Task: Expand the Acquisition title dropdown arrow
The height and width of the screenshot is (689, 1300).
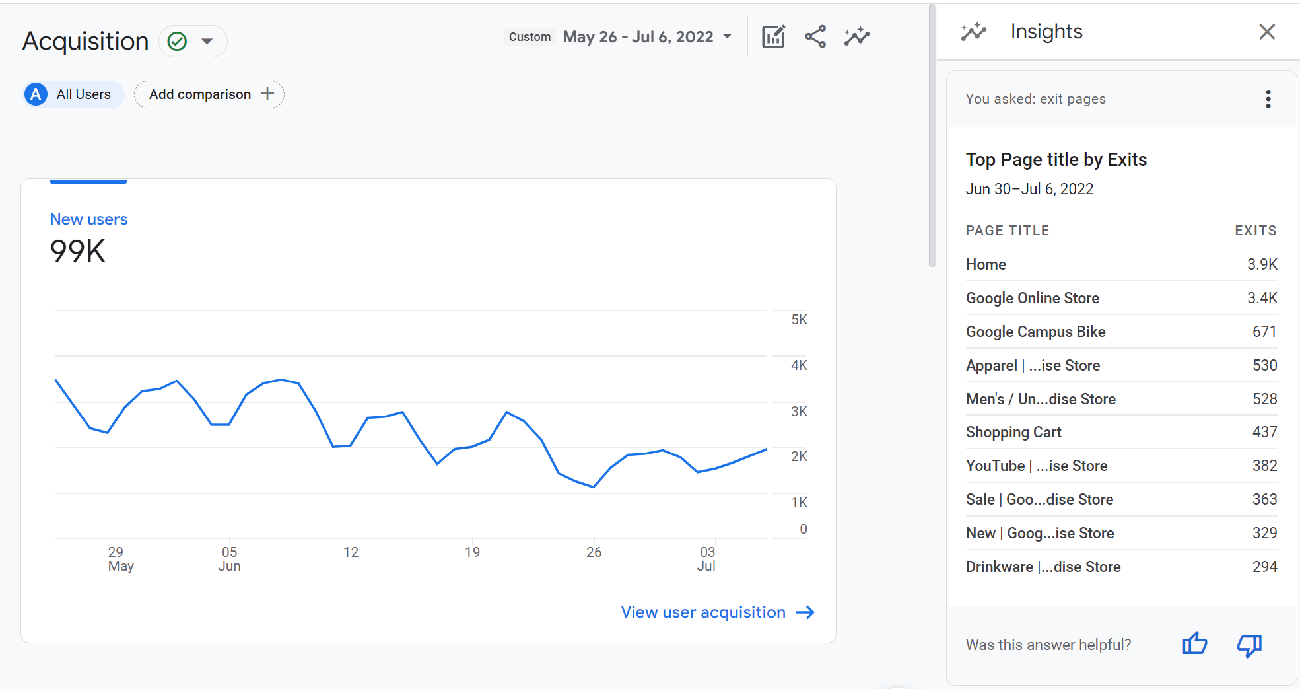Action: point(207,42)
